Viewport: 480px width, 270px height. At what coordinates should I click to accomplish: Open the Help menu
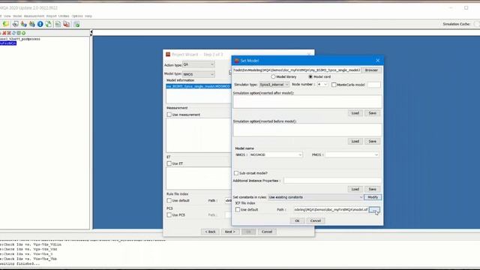88,16
